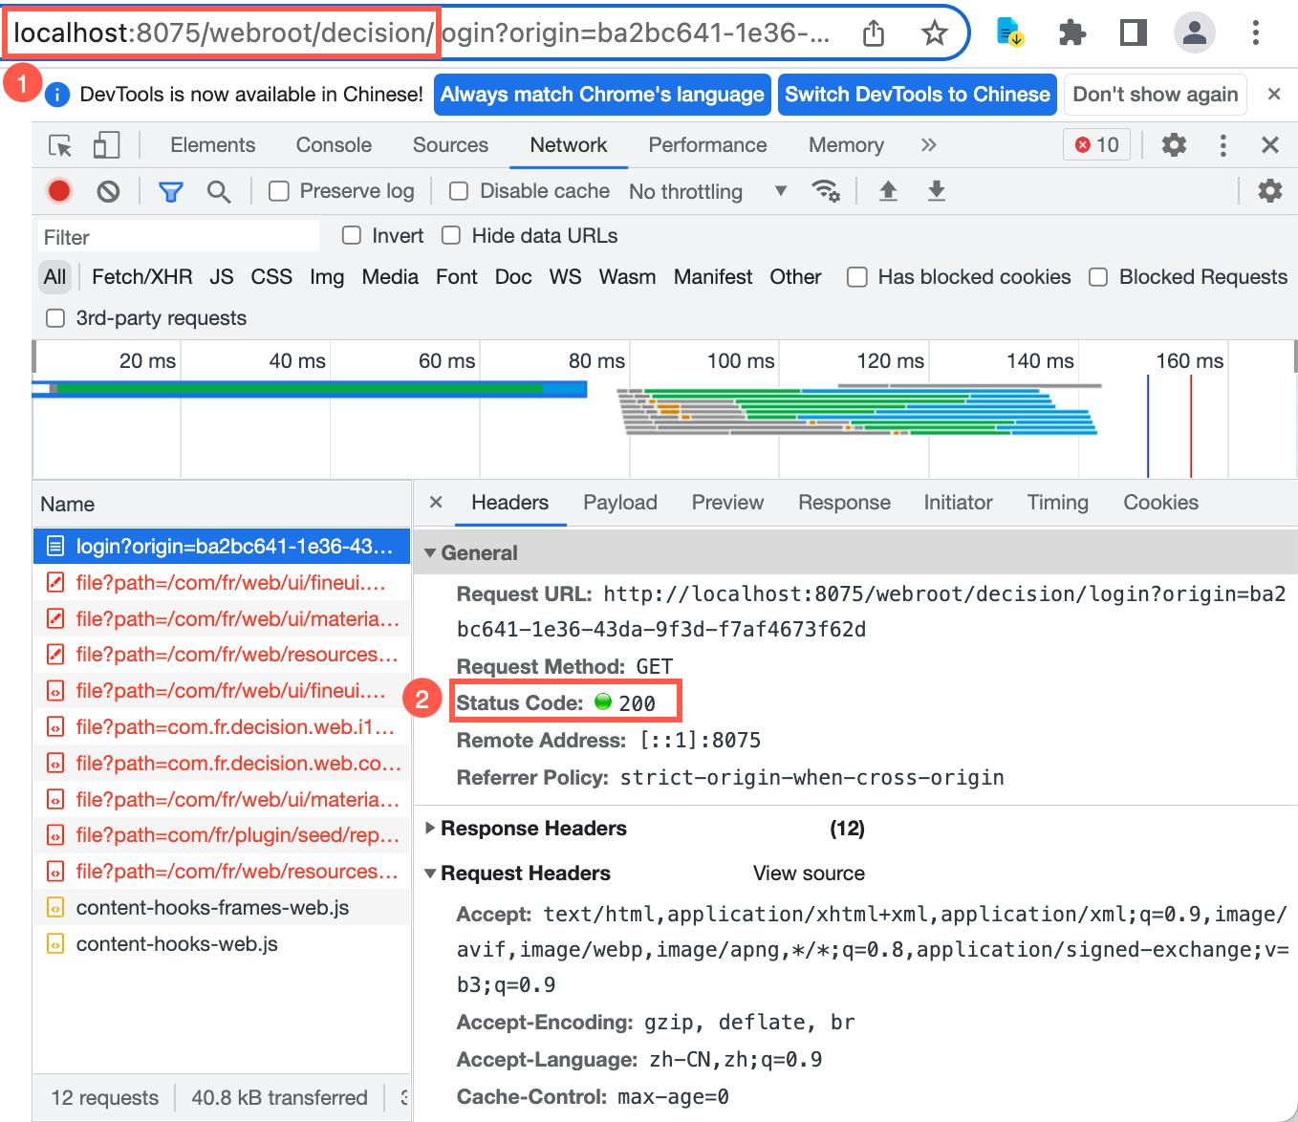Open the Performance panel tab
Viewport: 1298px width, 1122px height.
[707, 144]
